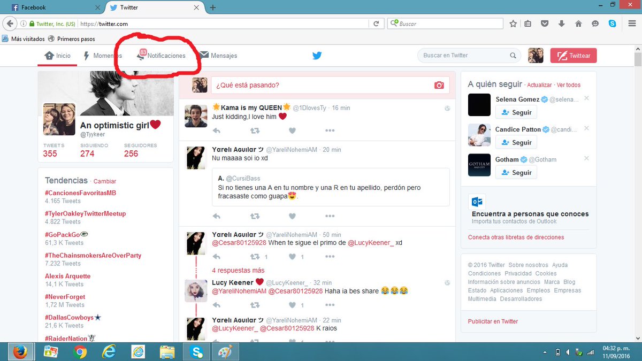Click Cambiar next to Tendencias
642x361 pixels.
[x=105, y=181]
